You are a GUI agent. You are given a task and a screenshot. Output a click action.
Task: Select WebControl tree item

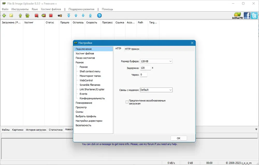[86, 80]
